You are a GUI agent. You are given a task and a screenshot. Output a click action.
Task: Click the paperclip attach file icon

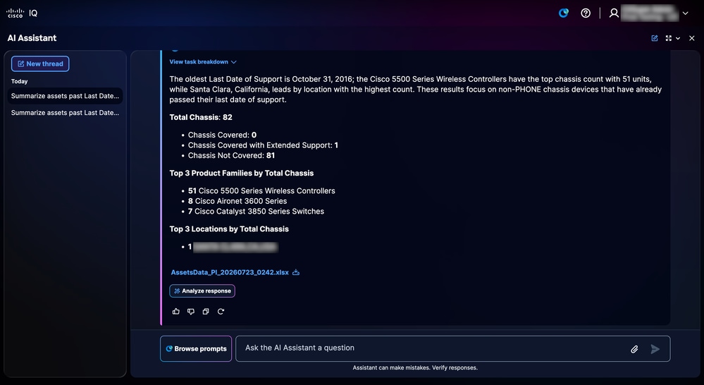pyautogui.click(x=634, y=349)
